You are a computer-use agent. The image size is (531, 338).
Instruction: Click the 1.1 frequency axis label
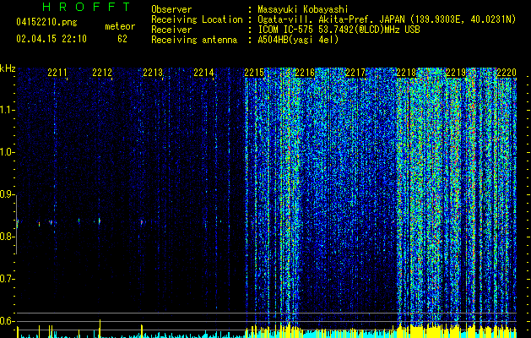pyautogui.click(x=7, y=110)
